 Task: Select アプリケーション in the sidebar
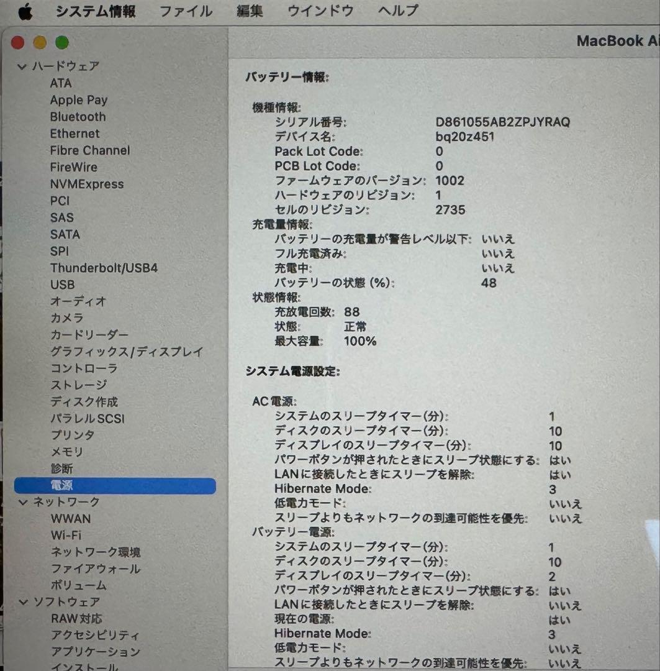96,652
